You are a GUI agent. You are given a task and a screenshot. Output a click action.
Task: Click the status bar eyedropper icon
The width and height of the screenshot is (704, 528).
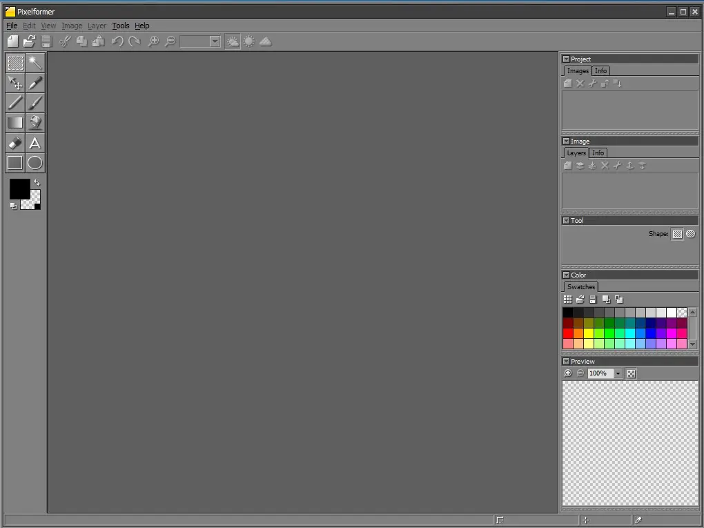point(638,520)
